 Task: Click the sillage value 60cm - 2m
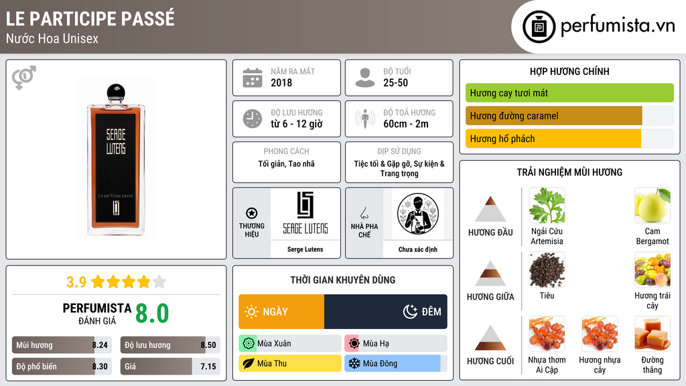(x=406, y=124)
